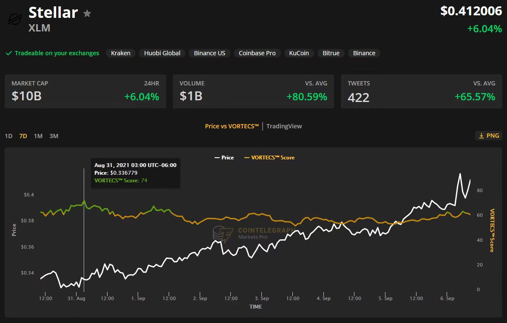Favorite Stellar with the star icon
The width and height of the screenshot is (507, 323).
[x=87, y=14]
